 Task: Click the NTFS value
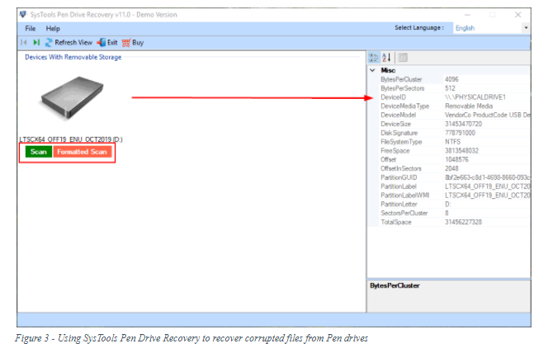(x=452, y=142)
